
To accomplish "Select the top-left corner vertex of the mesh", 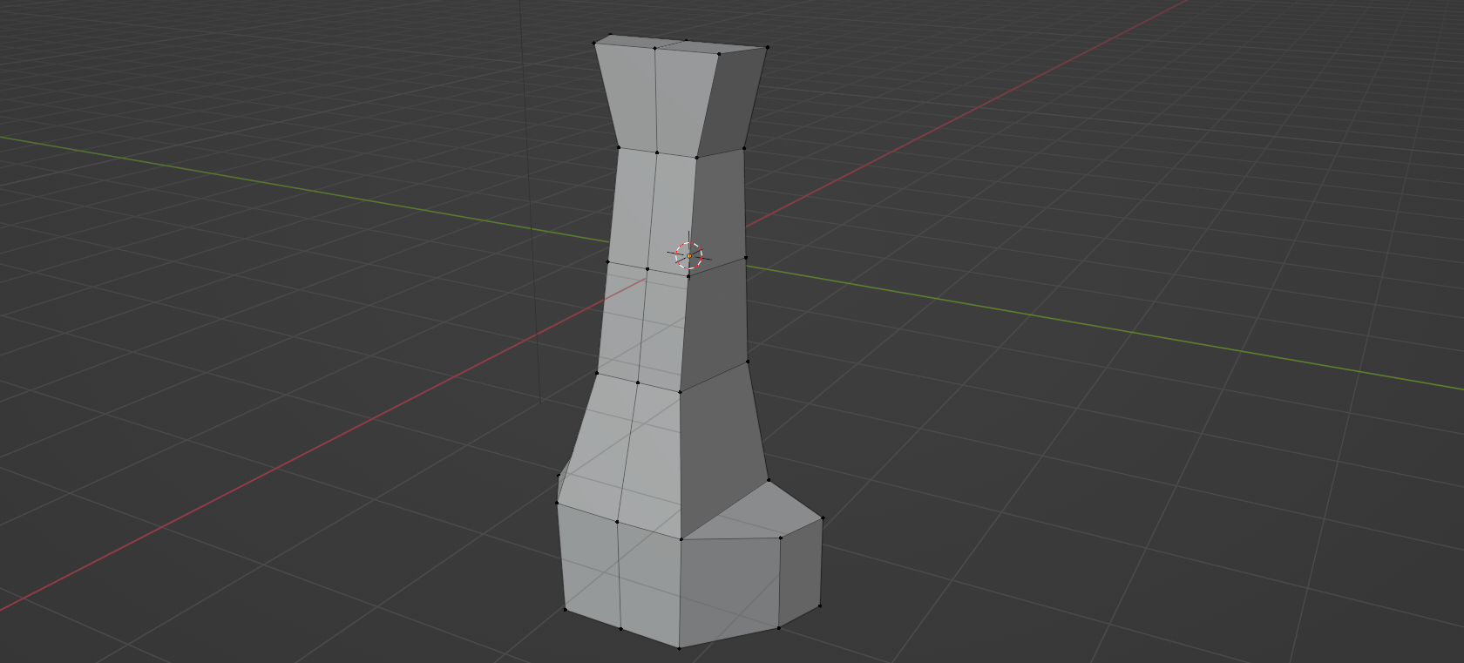I will pos(595,43).
